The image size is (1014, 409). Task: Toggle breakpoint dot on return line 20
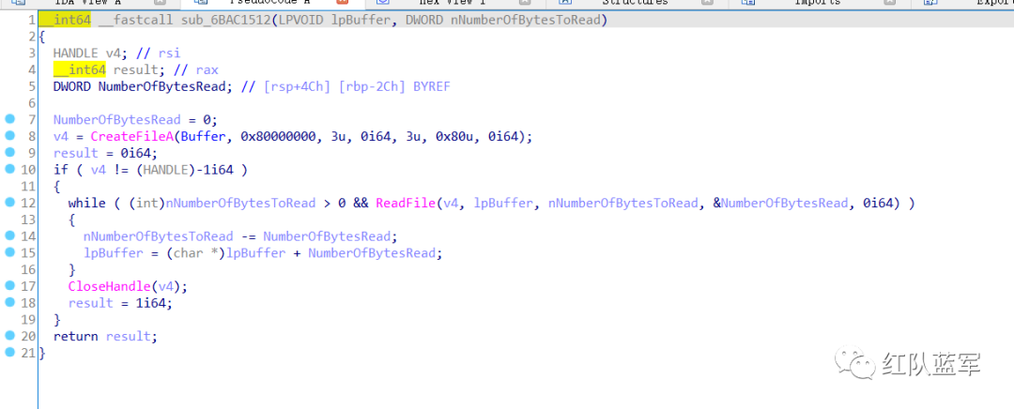click(9, 336)
